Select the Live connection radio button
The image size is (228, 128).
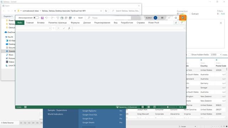coord(178,14)
